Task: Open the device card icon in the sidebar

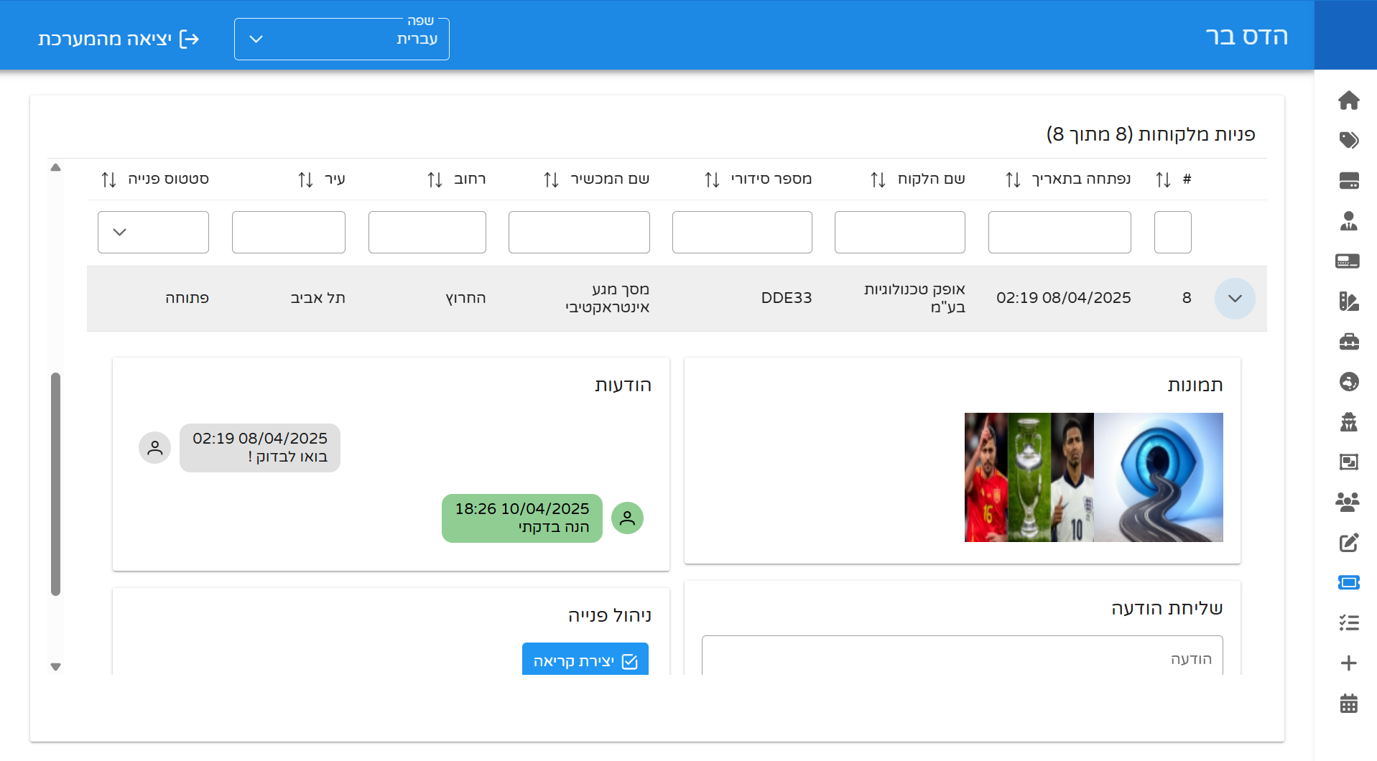Action: pos(1348,261)
